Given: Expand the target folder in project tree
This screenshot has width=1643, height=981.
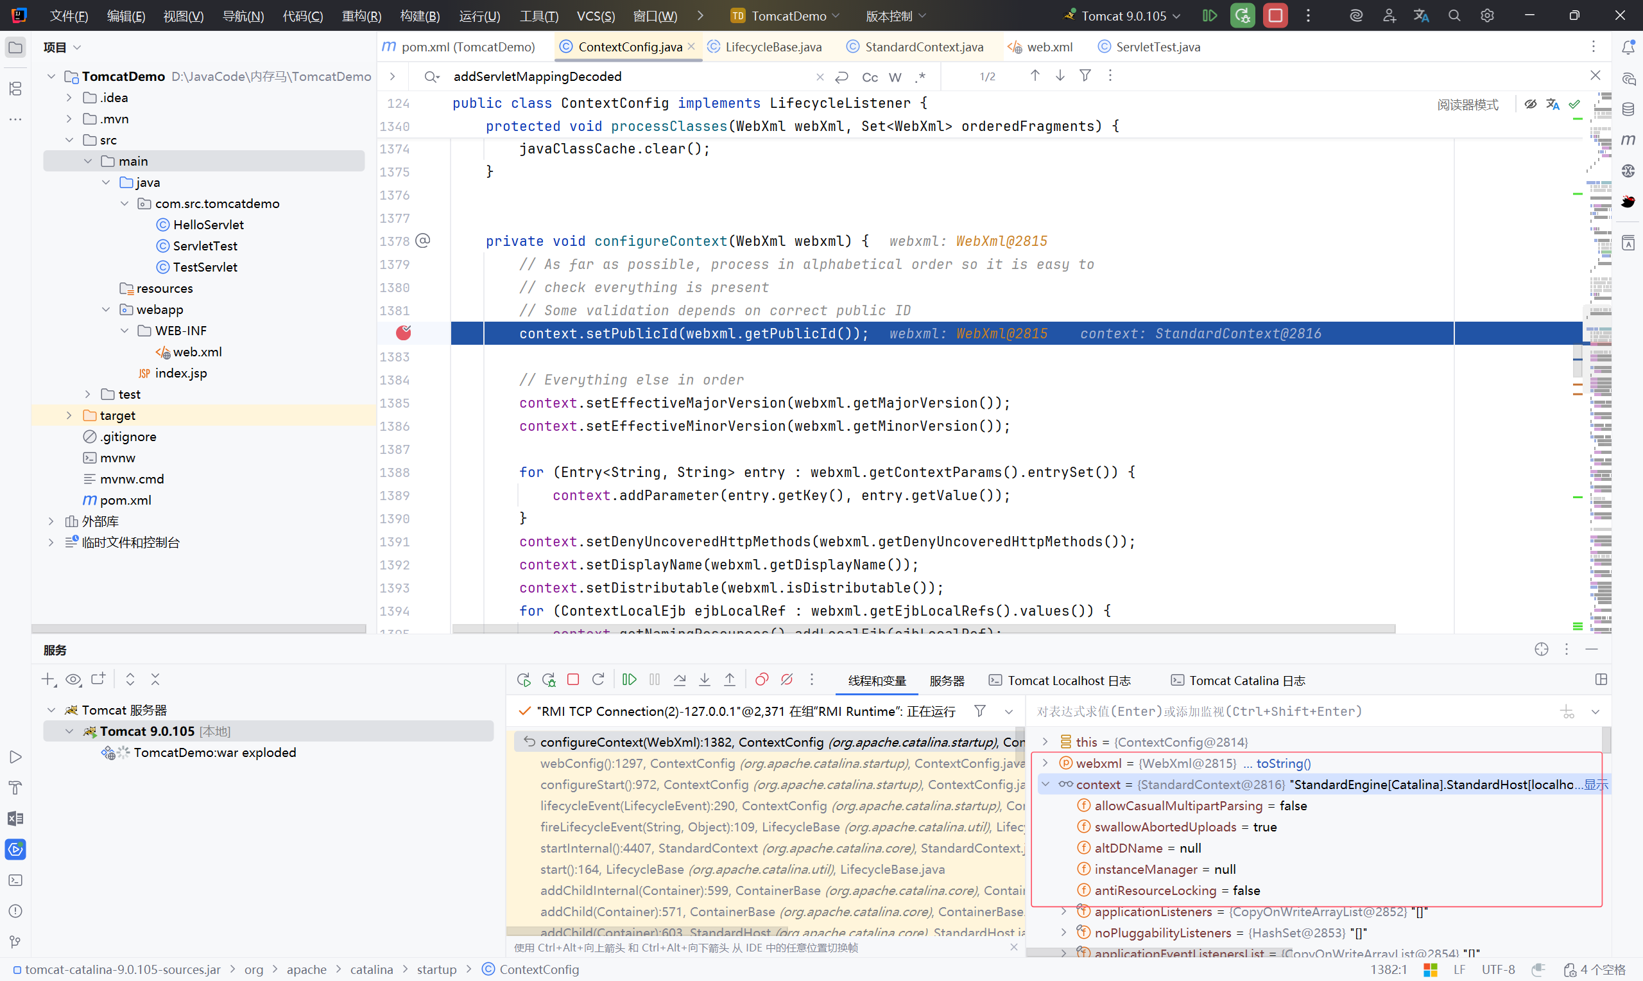Looking at the screenshot, I should click(x=69, y=415).
